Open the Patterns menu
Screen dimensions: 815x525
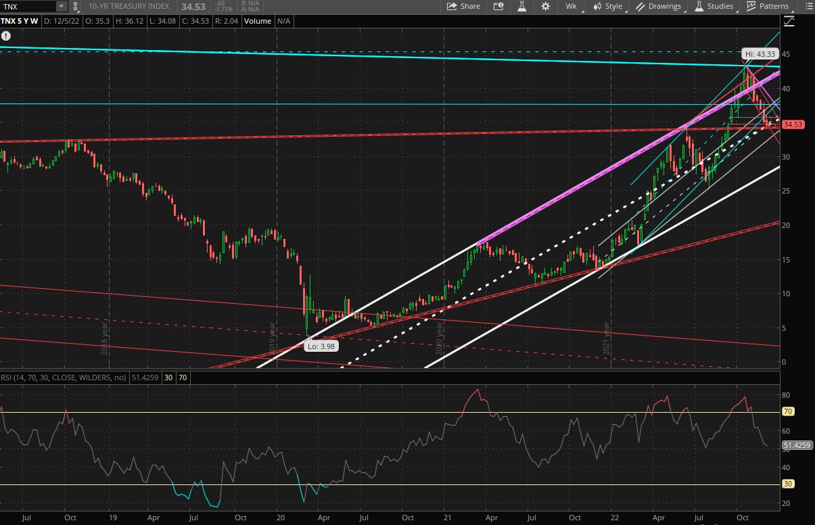click(x=768, y=6)
